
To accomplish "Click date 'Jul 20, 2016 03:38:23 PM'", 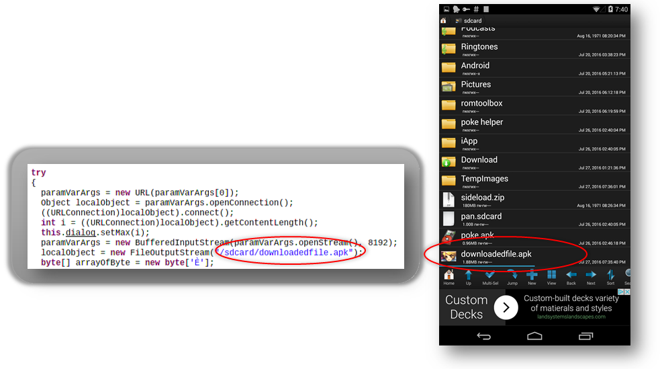I will point(602,54).
